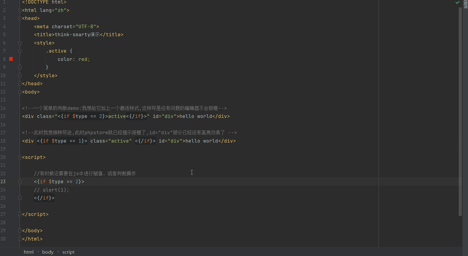Viewport: 468px width, 256px height.
Task: Collapse the html tag fold on line 2
Action: [x=20, y=10]
